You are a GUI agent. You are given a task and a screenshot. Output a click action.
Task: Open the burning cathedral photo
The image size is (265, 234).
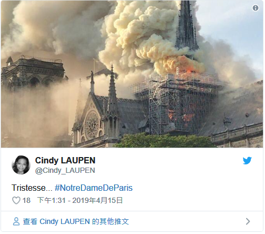tap(132, 74)
